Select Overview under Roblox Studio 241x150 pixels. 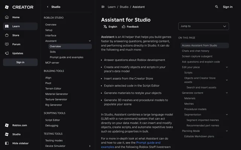tap(51, 24)
